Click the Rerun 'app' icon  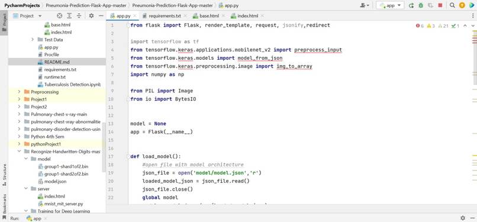click(411, 5)
